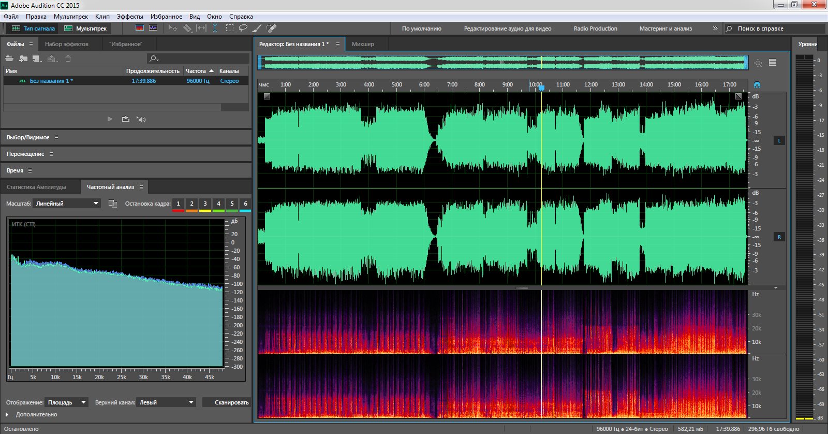The width and height of the screenshot is (828, 434).
Task: Click the open file folder icon
Action: tap(9, 59)
